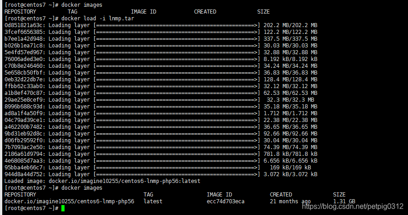This screenshot has width=408, height=215.
Task: Click the size value 8.192 kB/8.192 kB
Action: [290, 59]
